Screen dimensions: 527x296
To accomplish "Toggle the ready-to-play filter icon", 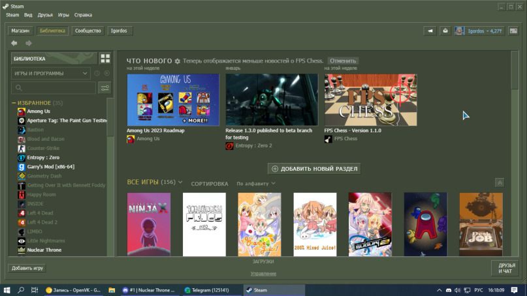I will coord(106,74).
